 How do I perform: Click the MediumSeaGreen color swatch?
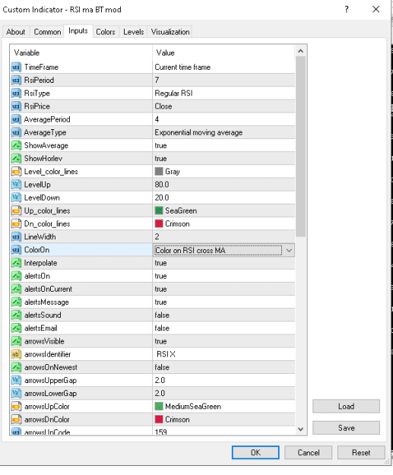[159, 407]
